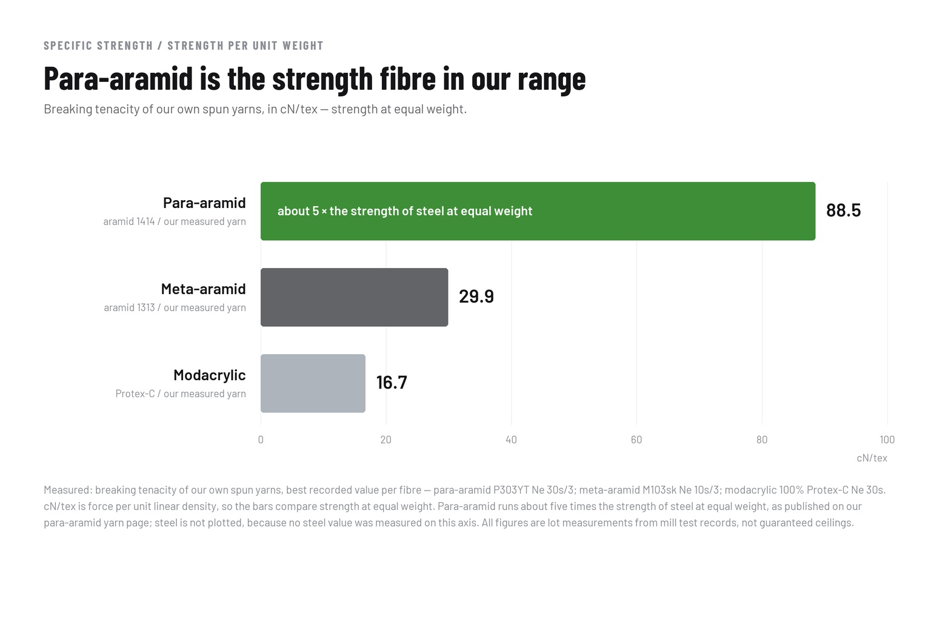Click the chart title about Para-aramid strength
The height and width of the screenshot is (621, 931).
(315, 79)
